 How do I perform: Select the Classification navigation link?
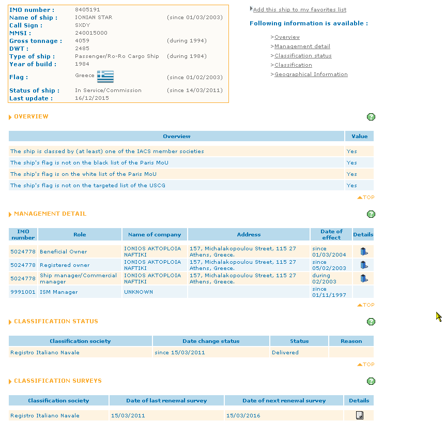pyautogui.click(x=293, y=65)
